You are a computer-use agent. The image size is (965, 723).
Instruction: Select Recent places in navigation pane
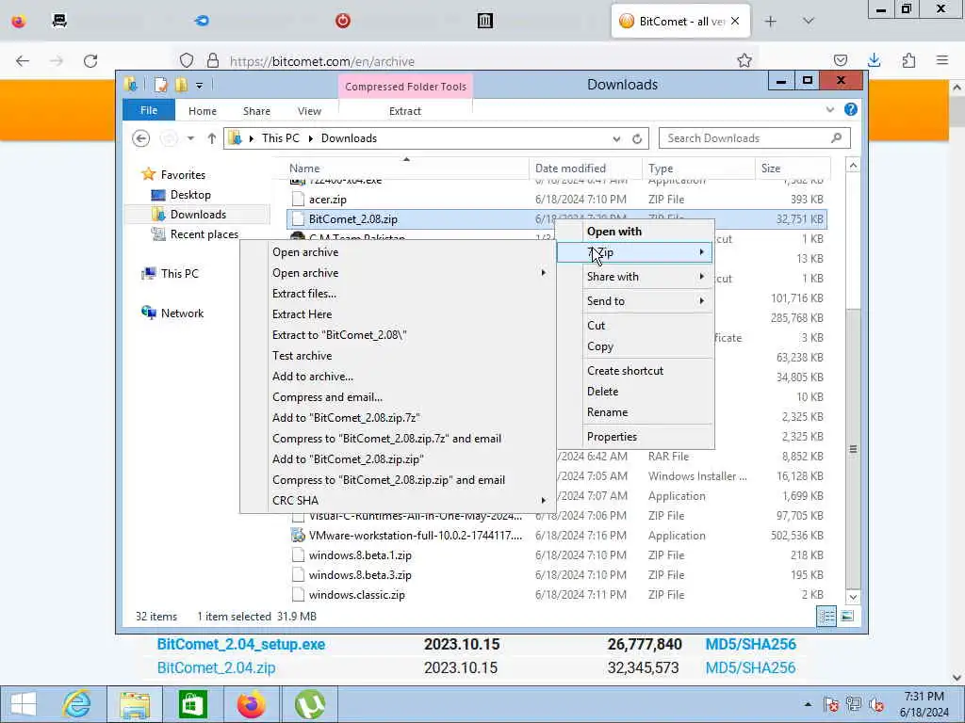[x=204, y=234]
